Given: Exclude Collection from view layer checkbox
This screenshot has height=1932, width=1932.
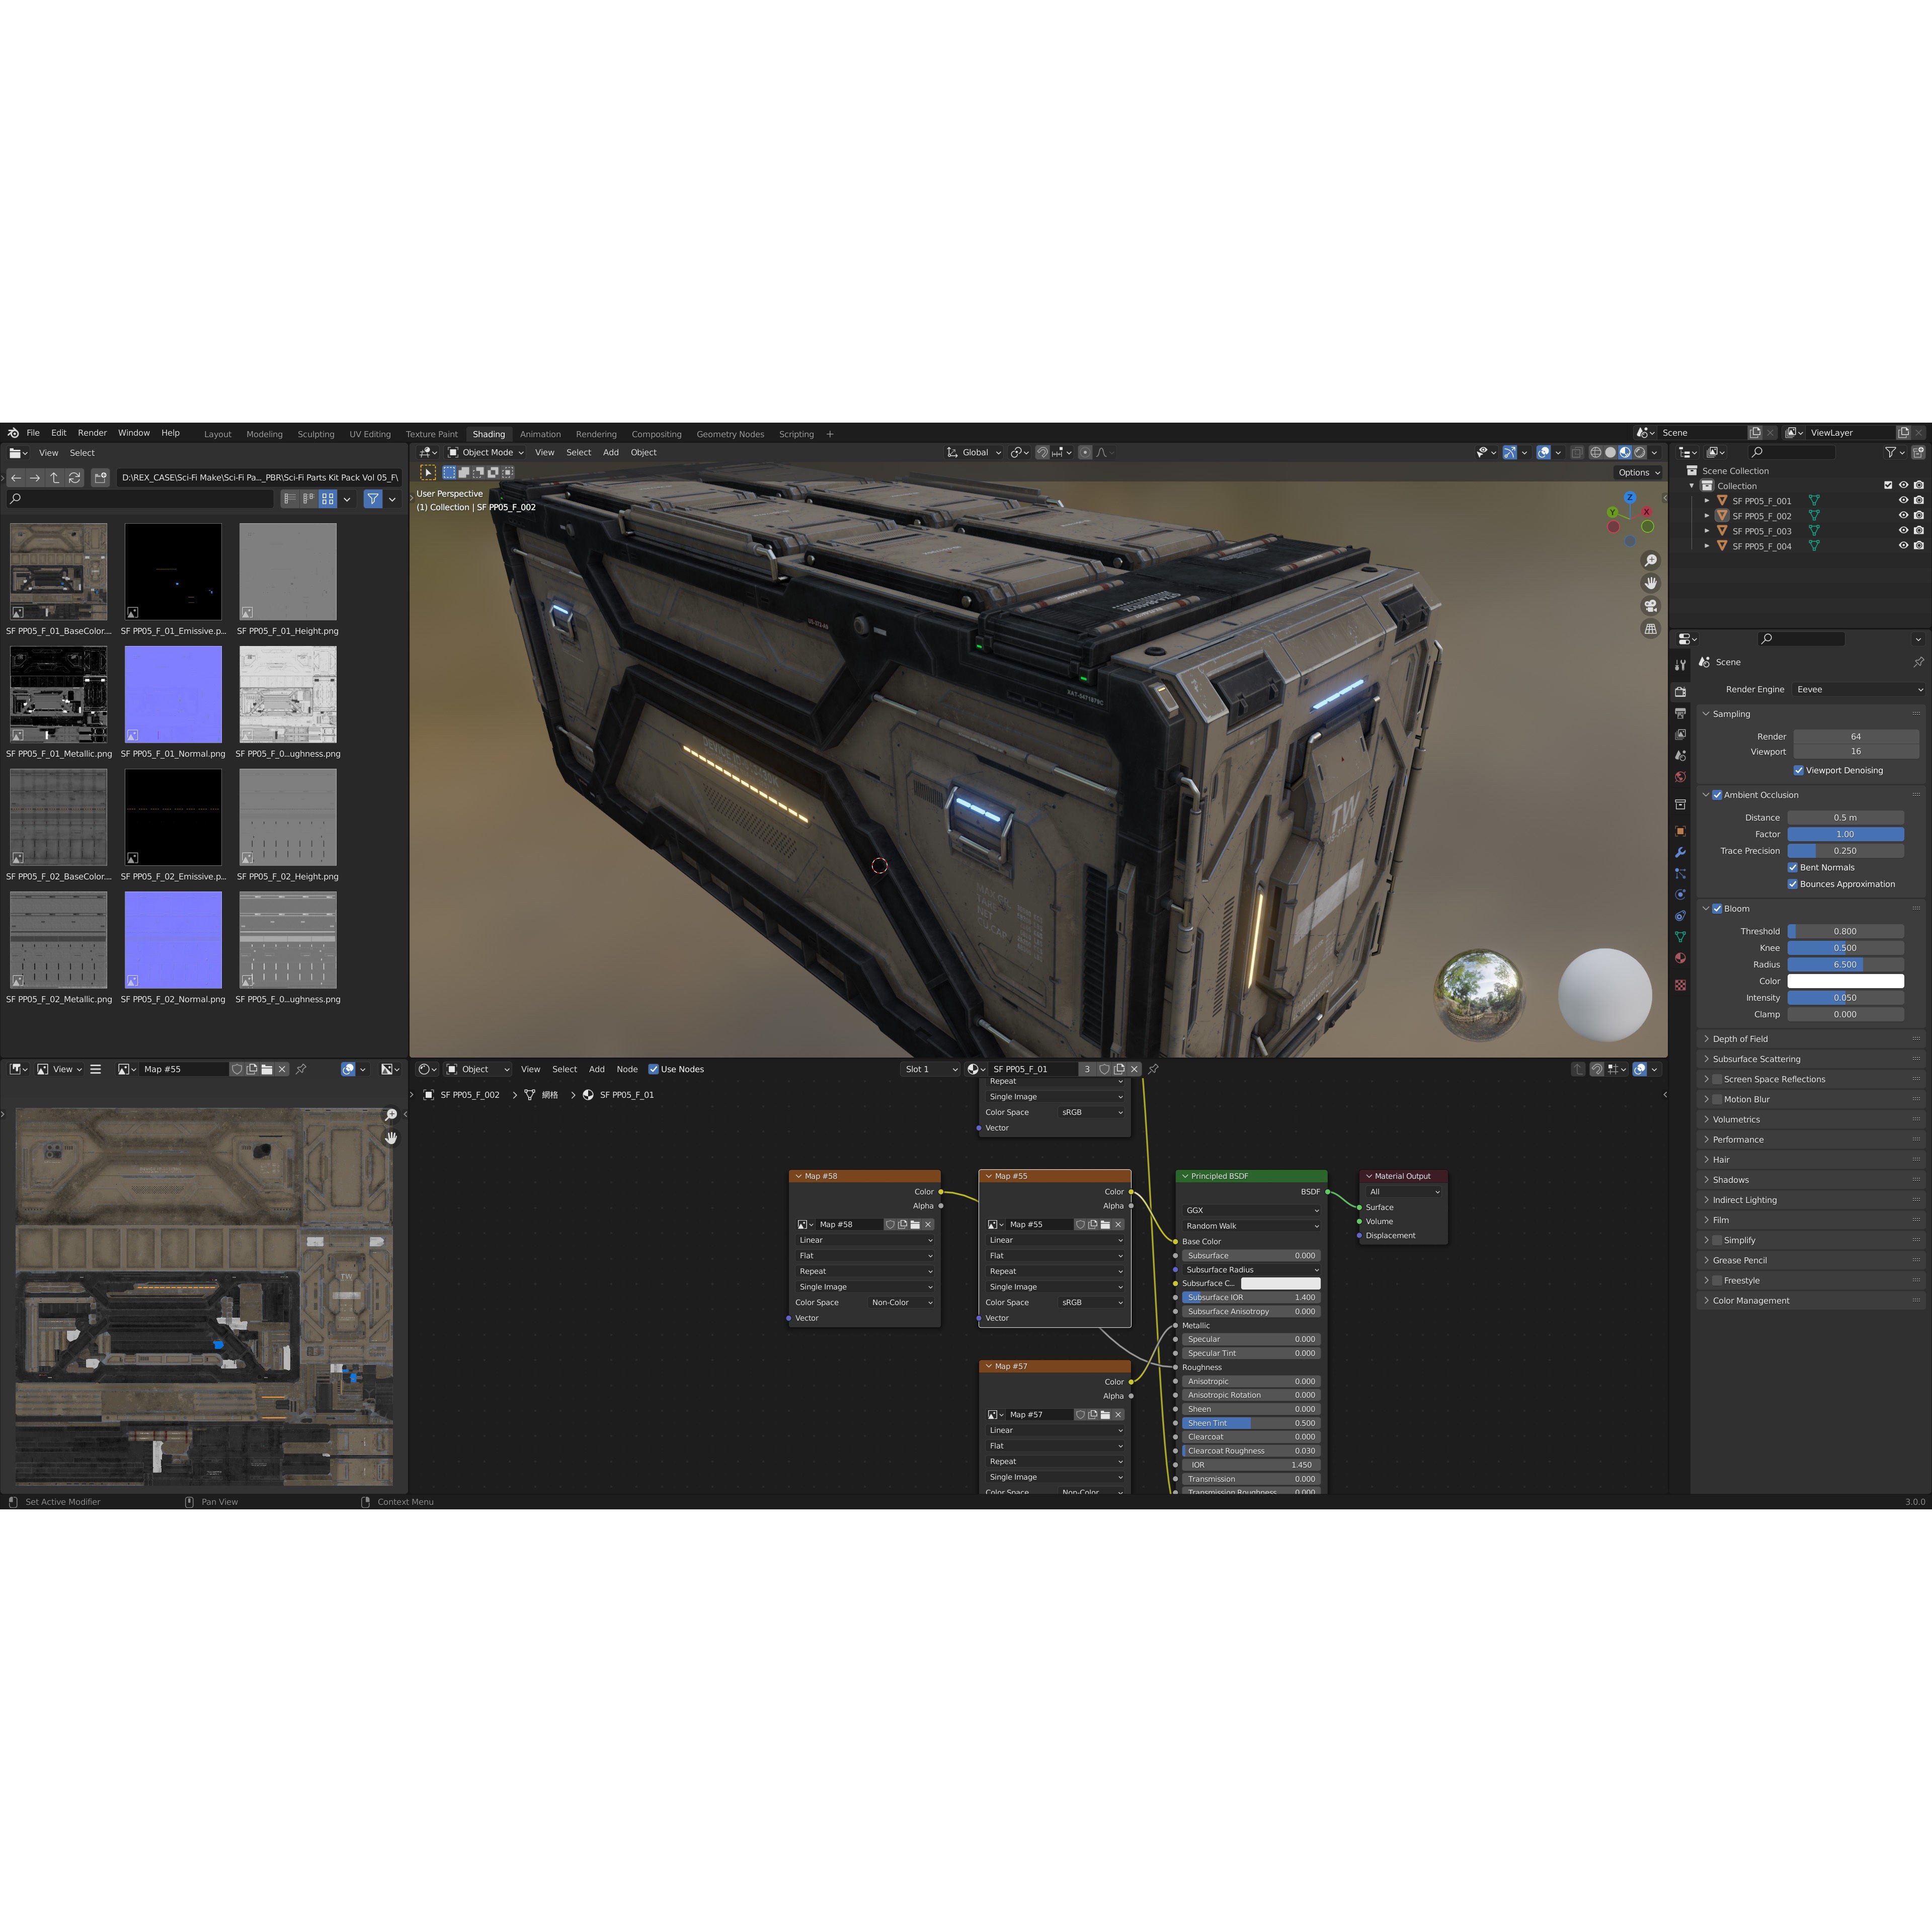Looking at the screenshot, I should [1888, 485].
